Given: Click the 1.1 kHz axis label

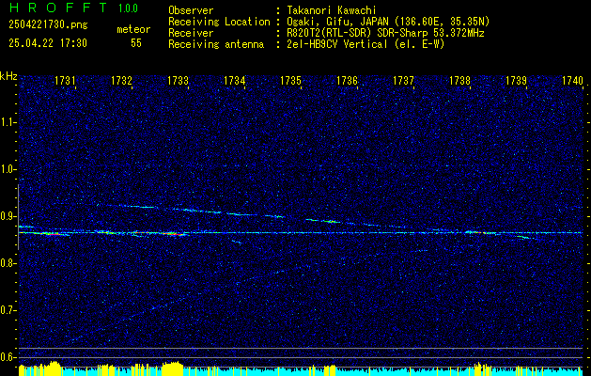Looking at the screenshot, I should 8,122.
